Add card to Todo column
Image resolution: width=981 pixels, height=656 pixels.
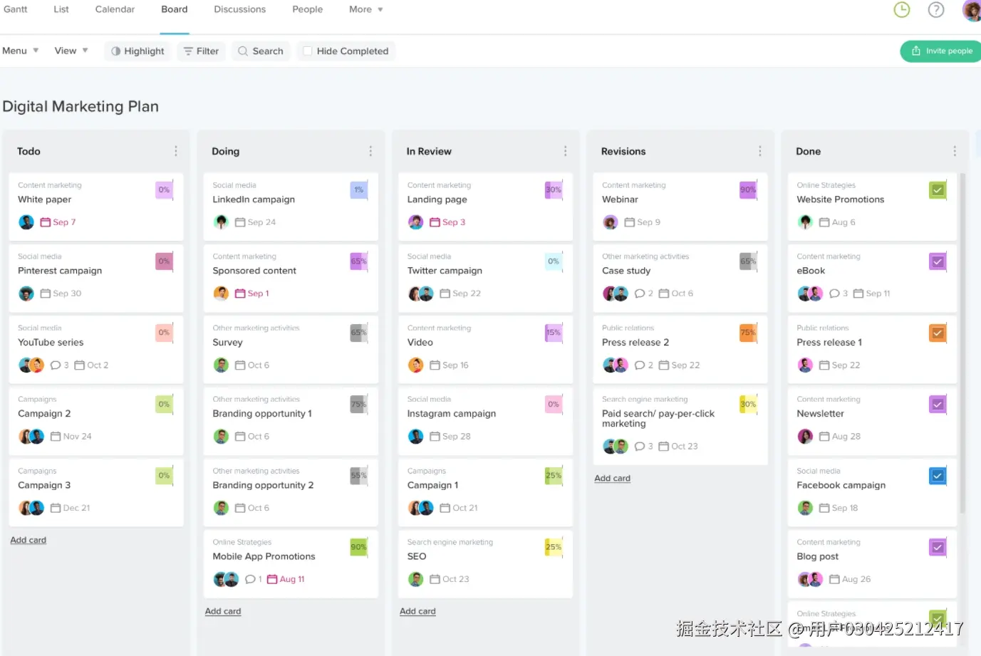pos(28,540)
